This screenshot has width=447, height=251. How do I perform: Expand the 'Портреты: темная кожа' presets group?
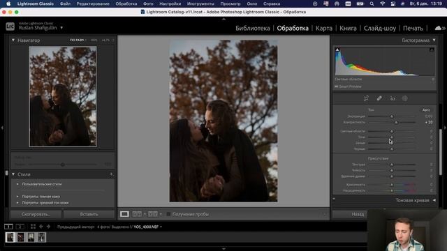click(x=17, y=197)
